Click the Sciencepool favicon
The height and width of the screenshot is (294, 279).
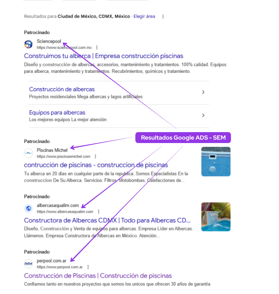click(x=28, y=44)
